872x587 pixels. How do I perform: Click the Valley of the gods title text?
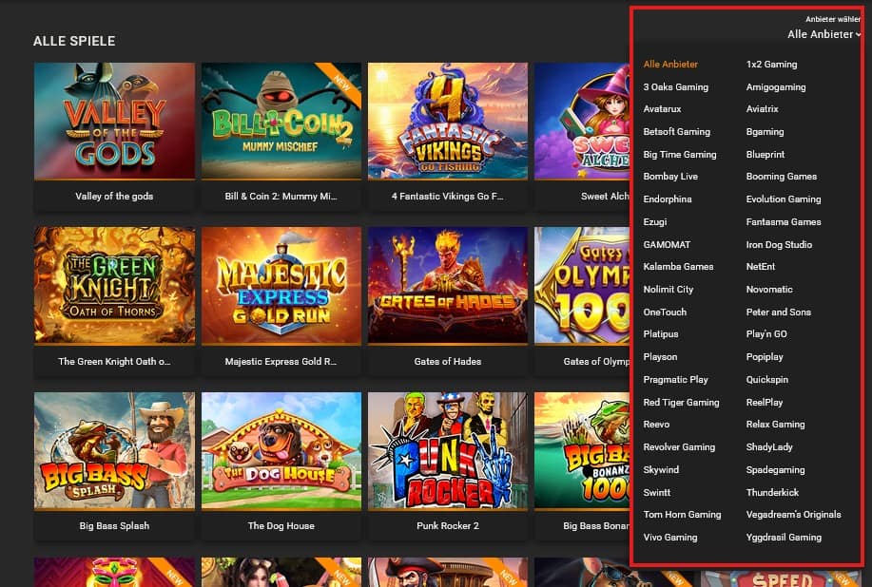coord(114,197)
